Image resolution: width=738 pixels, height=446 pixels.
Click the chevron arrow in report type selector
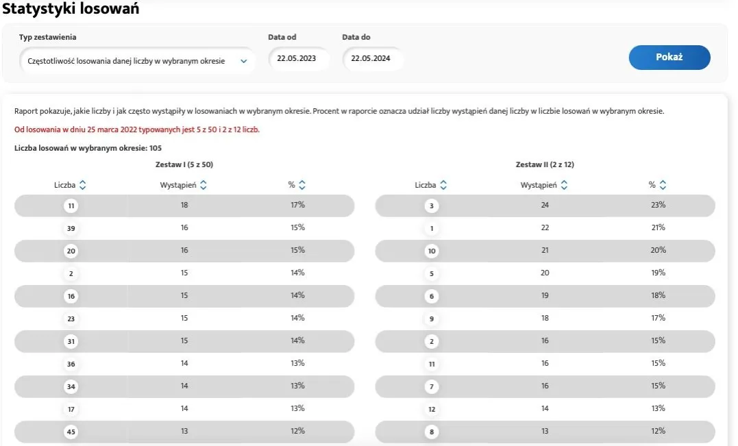(x=243, y=61)
